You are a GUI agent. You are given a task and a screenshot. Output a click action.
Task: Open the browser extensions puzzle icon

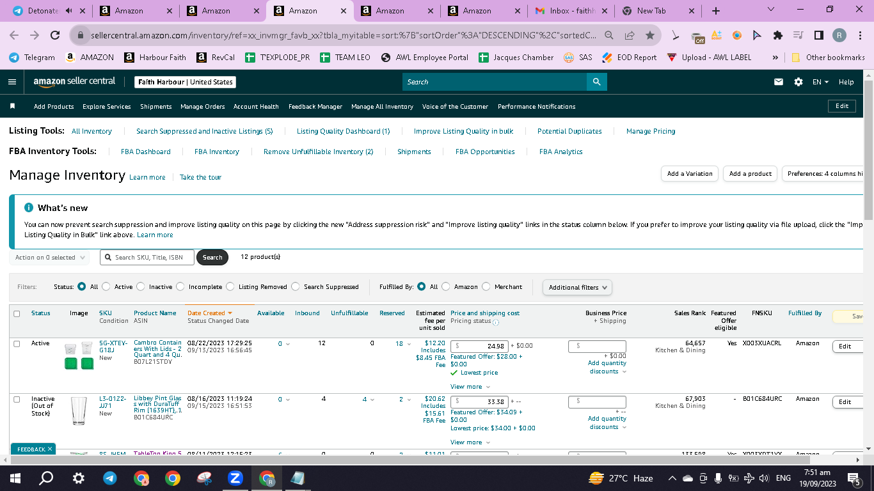coord(778,35)
